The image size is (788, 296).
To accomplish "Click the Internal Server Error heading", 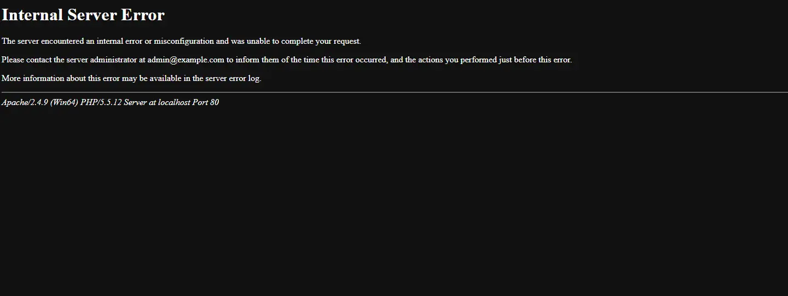I will 83,15.
